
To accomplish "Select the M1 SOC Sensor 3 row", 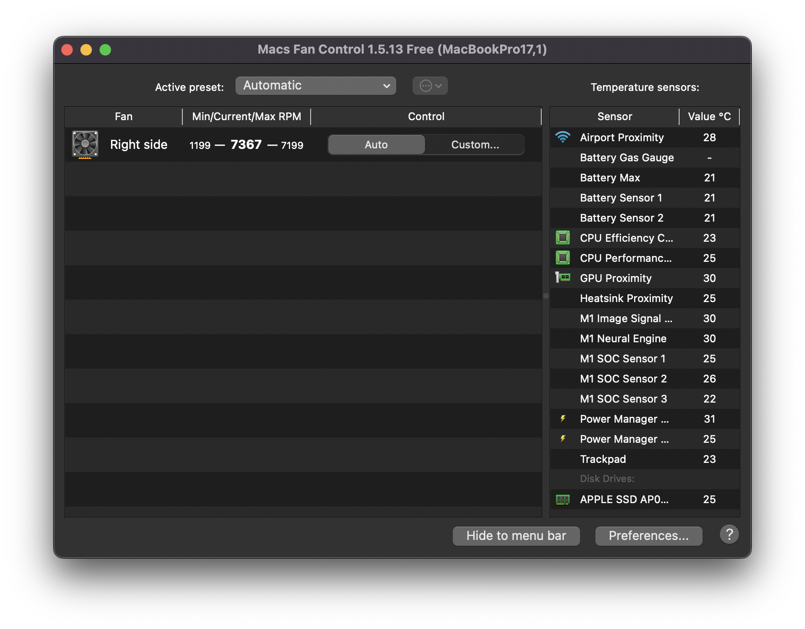I will 645,399.
